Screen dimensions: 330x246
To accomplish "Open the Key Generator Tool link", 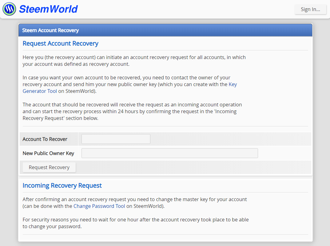I will click(x=130, y=88).
